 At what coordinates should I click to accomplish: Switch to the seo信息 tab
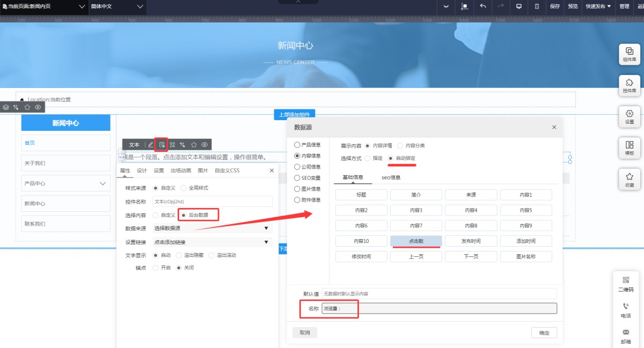[x=391, y=177]
